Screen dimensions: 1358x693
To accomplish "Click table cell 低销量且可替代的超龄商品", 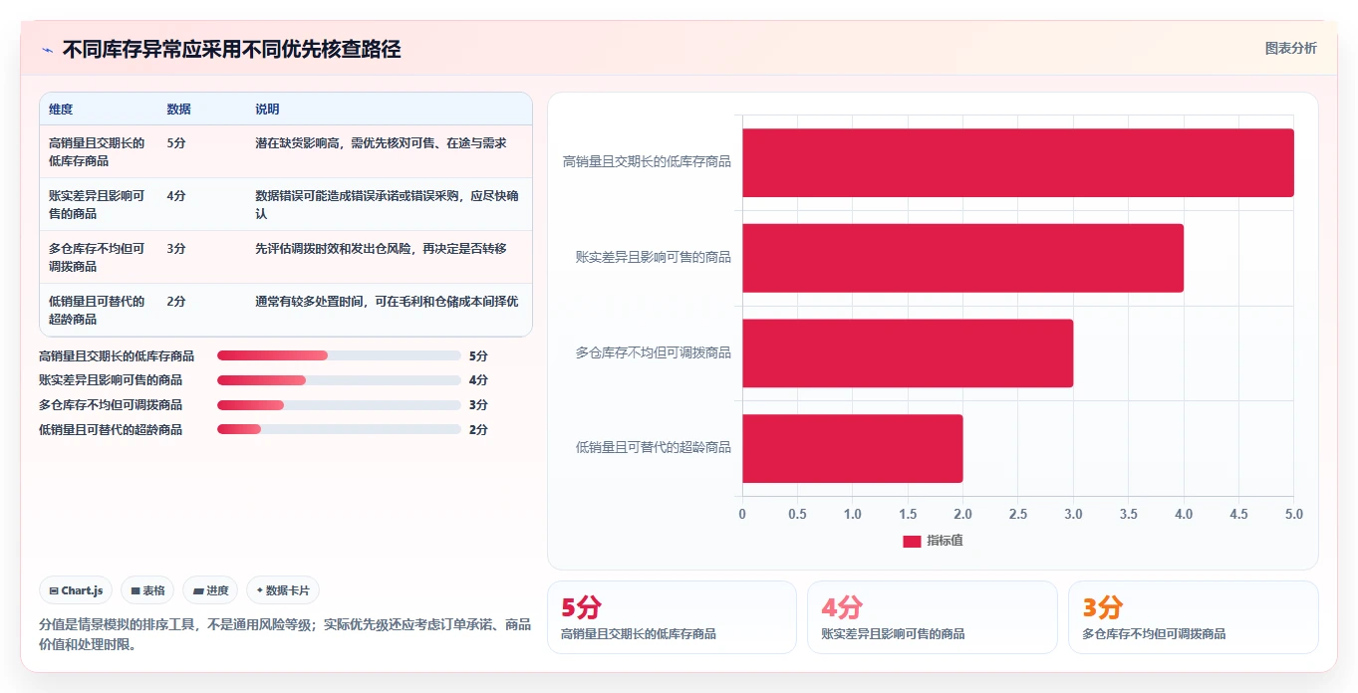I will point(97,310).
